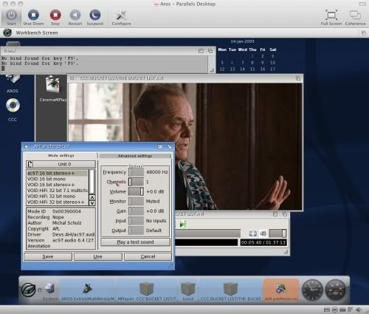Click the CD icon in Parallels status bar
This screenshot has height=314, width=369.
(334, 310)
